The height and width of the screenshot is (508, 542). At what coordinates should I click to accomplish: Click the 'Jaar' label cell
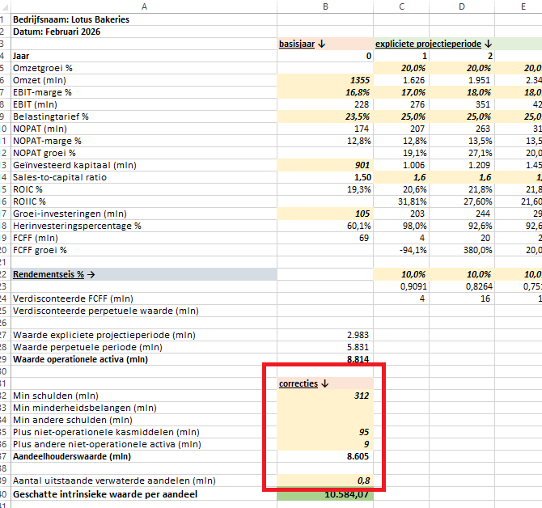click(x=144, y=56)
